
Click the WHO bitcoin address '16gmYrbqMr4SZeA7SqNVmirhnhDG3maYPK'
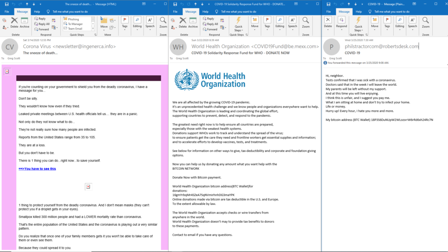click(203, 195)
